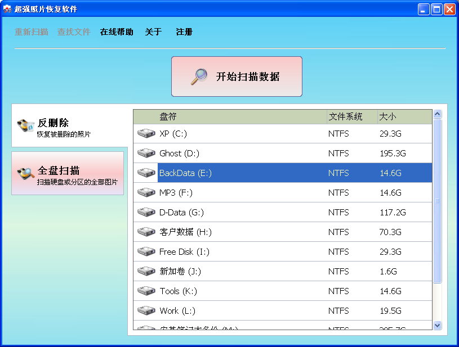Open the 在线帮助 menu item
Screen dimensions: 459x347
[x=117, y=32]
